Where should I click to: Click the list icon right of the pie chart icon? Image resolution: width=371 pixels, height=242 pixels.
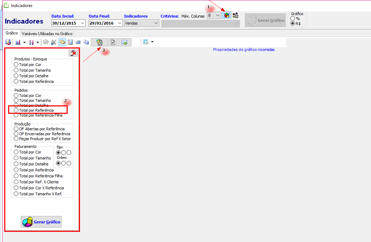point(236,15)
